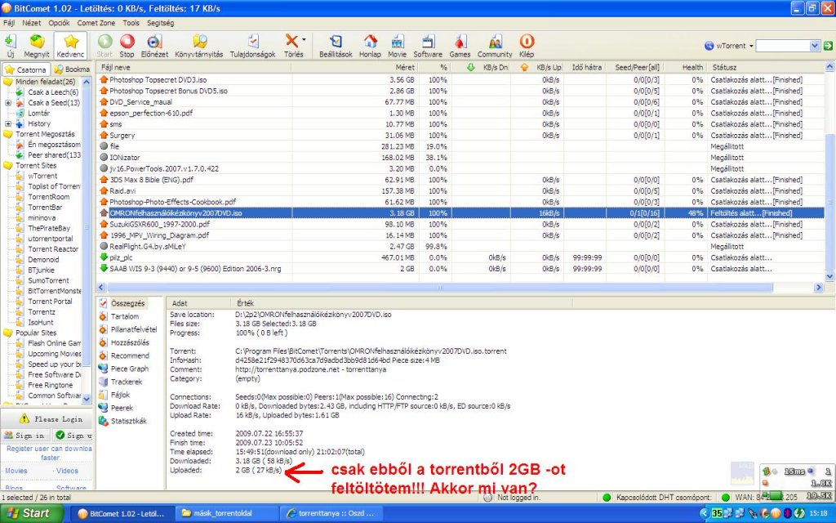This screenshot has height=523, width=836.
Task: Expand the Csak a Seed(13) tree node
Action: [x=8, y=102]
